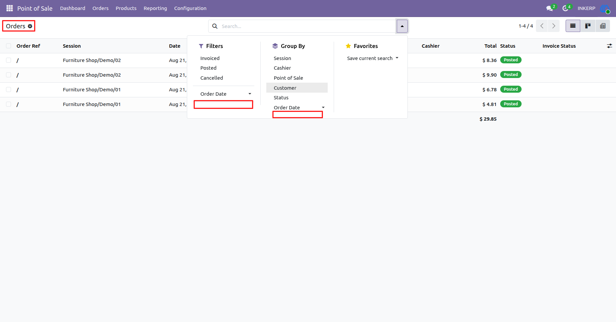Viewport: 616px width, 322px height.
Task: Open the activities clock icon
Action: click(x=565, y=8)
